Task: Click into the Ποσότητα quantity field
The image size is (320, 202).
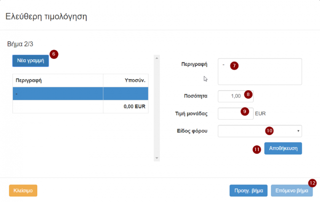Action: [231, 96]
